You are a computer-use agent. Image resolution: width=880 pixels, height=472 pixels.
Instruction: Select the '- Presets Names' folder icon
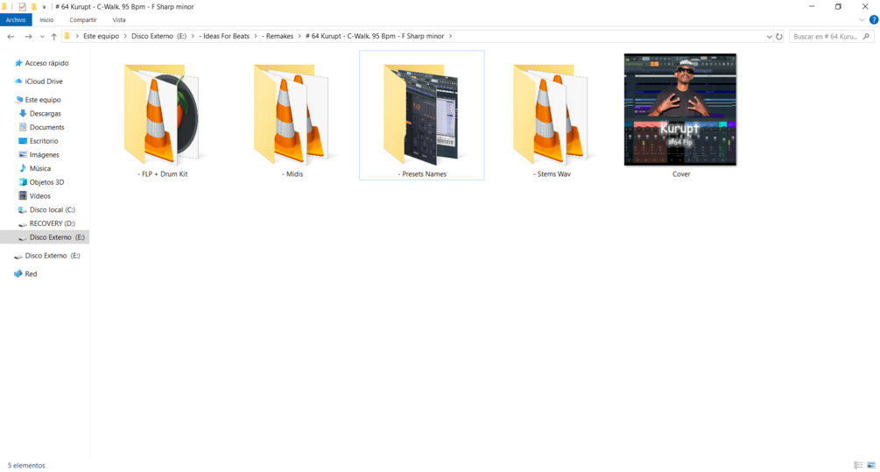(421, 115)
